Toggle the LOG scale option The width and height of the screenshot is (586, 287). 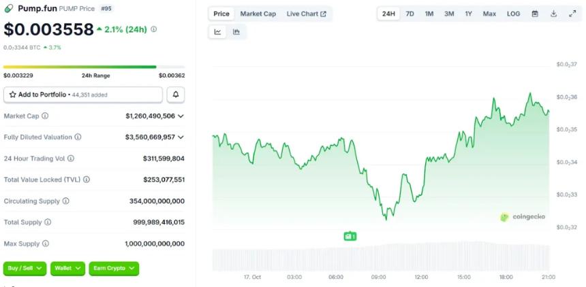pos(513,14)
